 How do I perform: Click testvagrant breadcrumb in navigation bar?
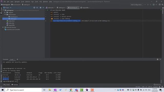point(5,5)
